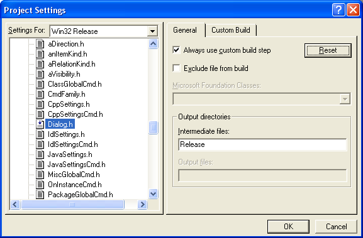Click the file icon next to MiscGlobalCmd.h

[40, 175]
